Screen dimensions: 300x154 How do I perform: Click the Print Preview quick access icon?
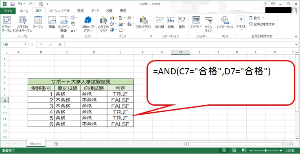pyautogui.click(x=41, y=4)
